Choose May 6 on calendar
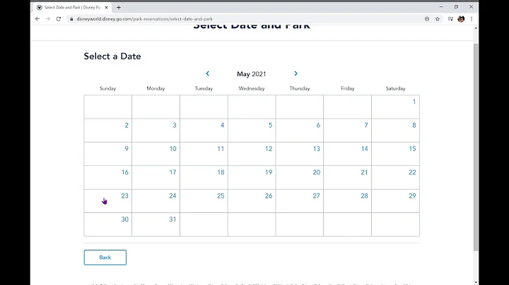The height and width of the screenshot is (285, 509). (x=300, y=131)
